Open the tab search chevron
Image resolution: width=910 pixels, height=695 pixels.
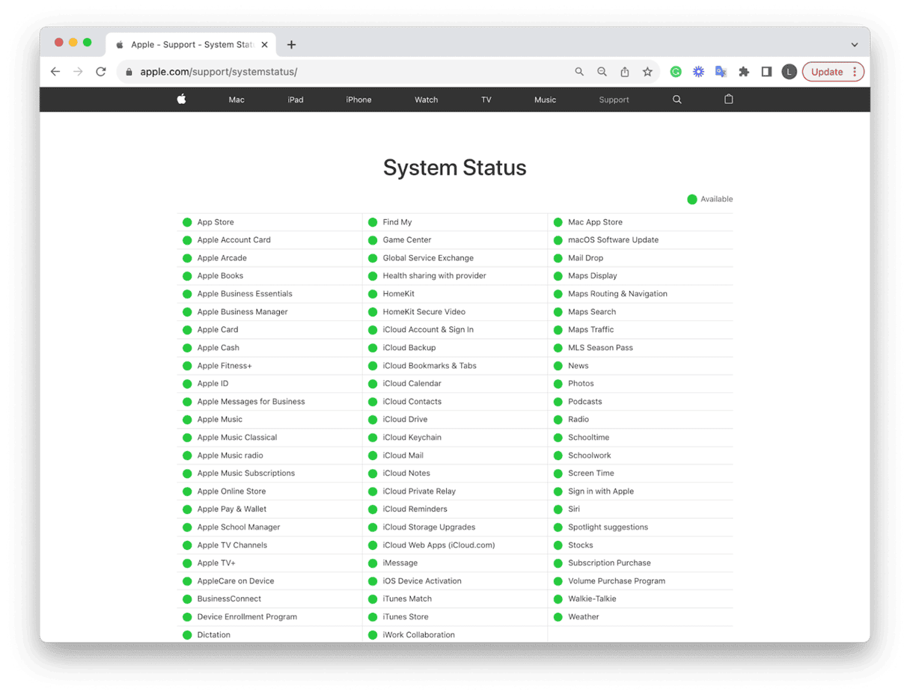(855, 44)
